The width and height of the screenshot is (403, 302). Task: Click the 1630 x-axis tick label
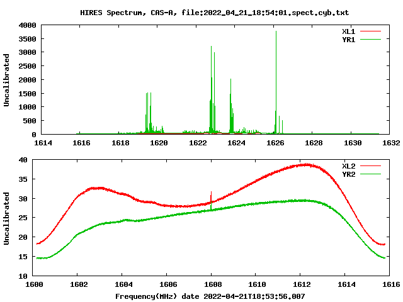pyautogui.click(x=353, y=143)
